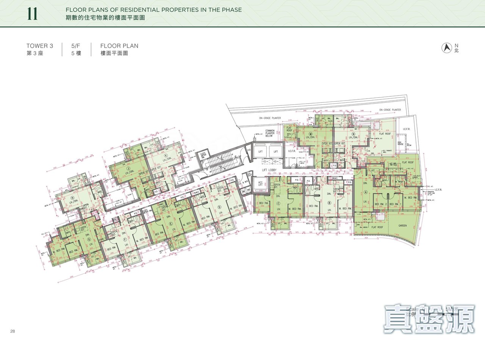This screenshot has width=485, height=343.
Task: Click "LIV./DIN." in unit J
Action: click(x=130, y=173)
